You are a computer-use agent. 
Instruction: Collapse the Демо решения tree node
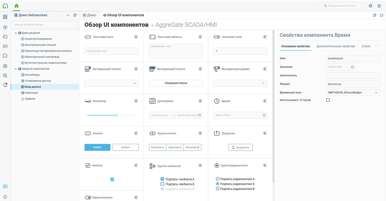click(16, 33)
